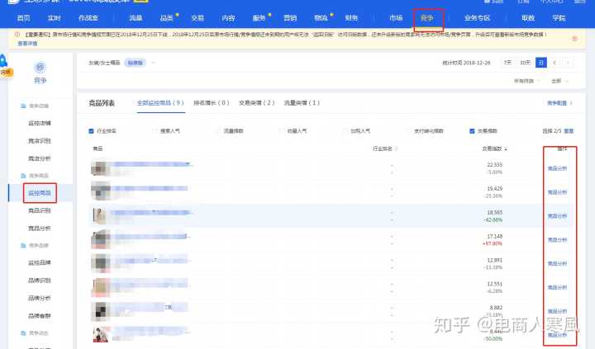Screen dimensions: 595x349
Task: Go to the previous date with left arrow
Action: click(555, 63)
